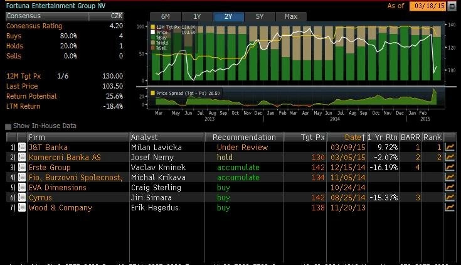Show chart for J&T Banka row

(450, 147)
